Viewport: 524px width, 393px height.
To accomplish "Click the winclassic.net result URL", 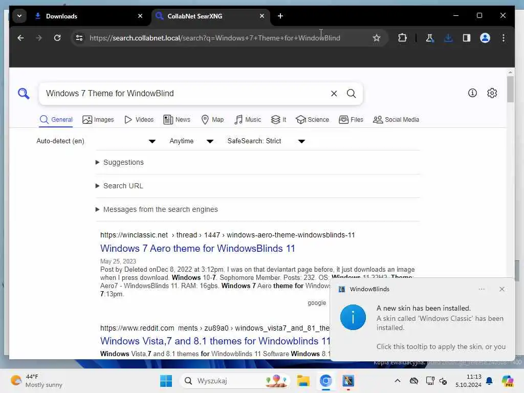I will click(x=228, y=235).
